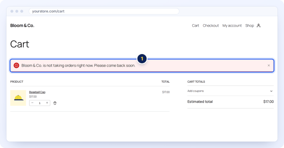Increase Baseball Cap quantity with plus
The image size is (284, 148).
47,103
